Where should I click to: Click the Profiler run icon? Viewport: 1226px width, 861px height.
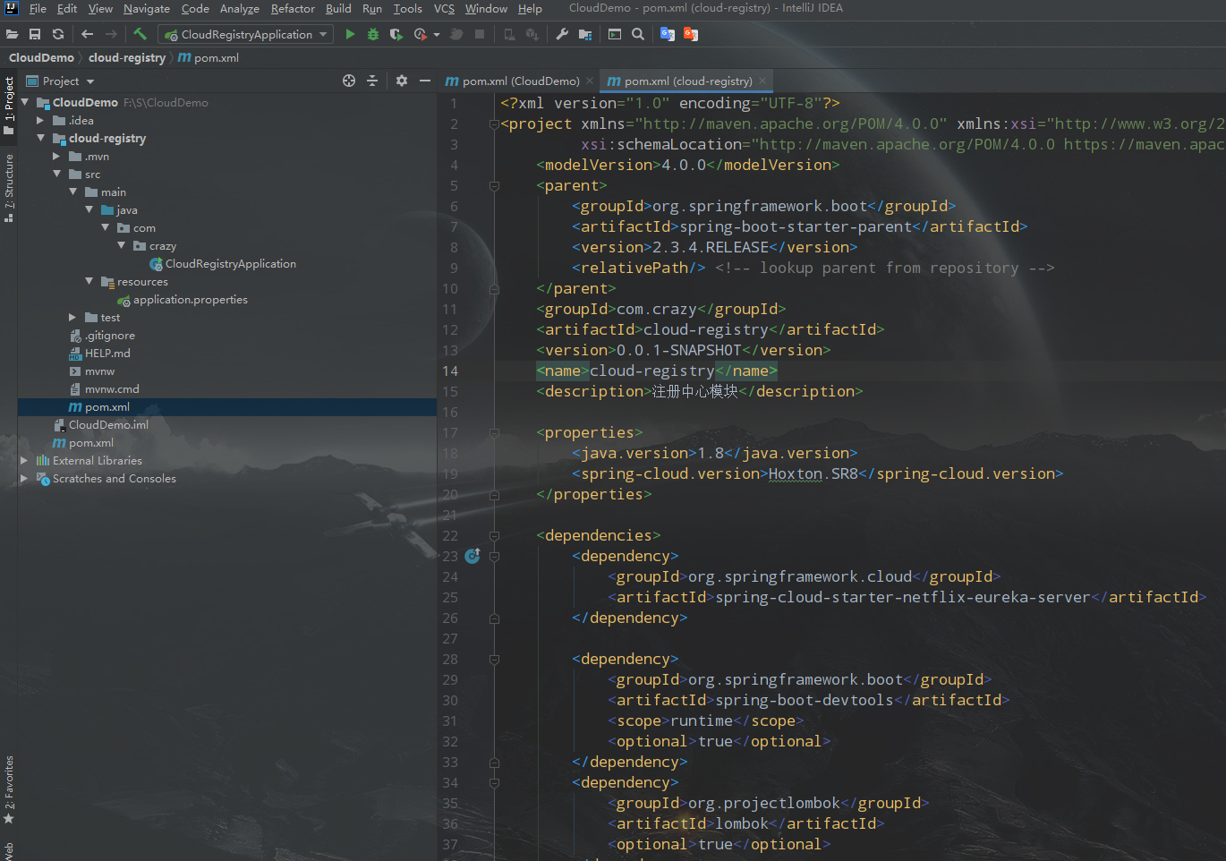click(421, 34)
